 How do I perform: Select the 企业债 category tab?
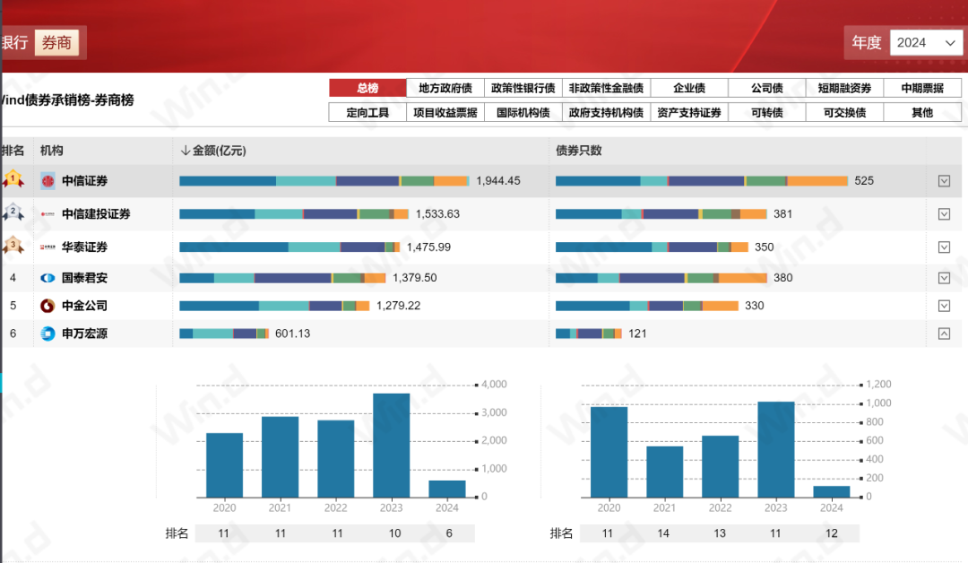coord(689,88)
